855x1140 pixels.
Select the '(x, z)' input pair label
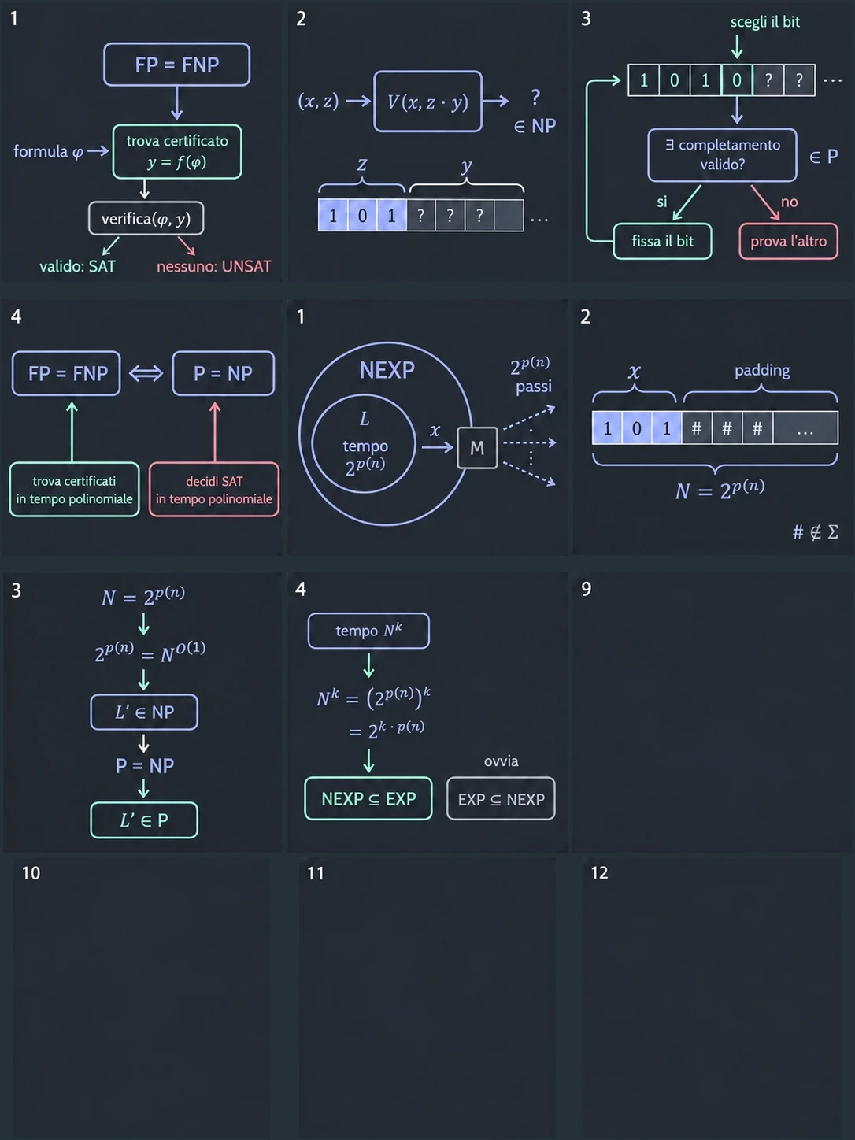coord(318,101)
